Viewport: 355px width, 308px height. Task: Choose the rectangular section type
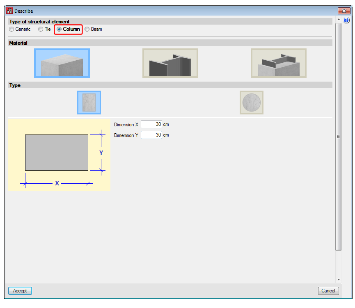pos(89,103)
